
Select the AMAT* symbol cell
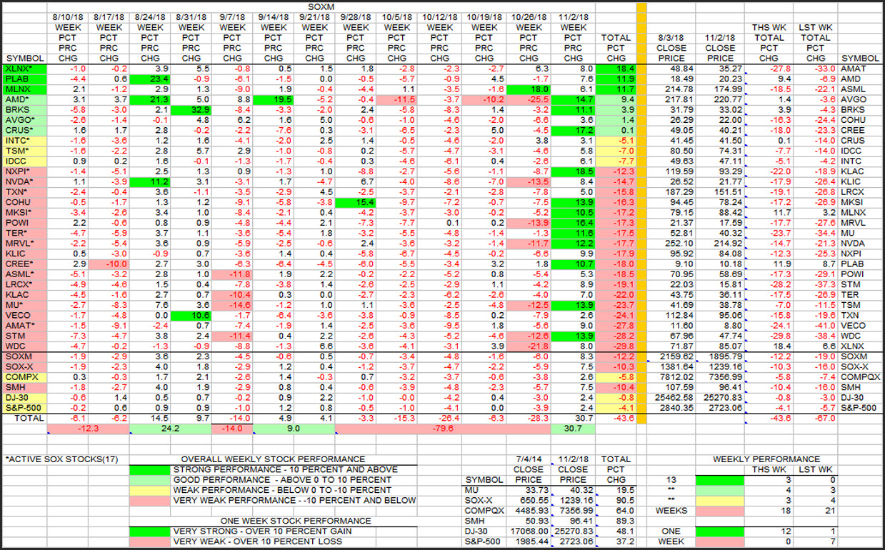24,326
